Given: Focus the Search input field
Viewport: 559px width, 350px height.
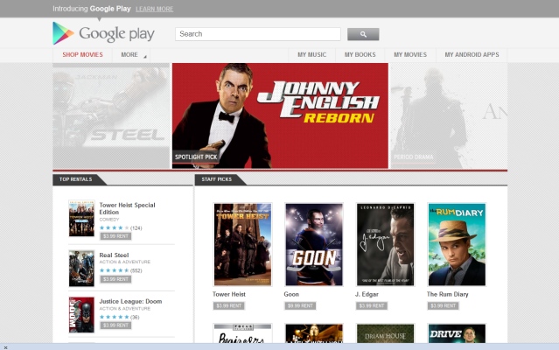Looking at the screenshot, I should coord(257,34).
